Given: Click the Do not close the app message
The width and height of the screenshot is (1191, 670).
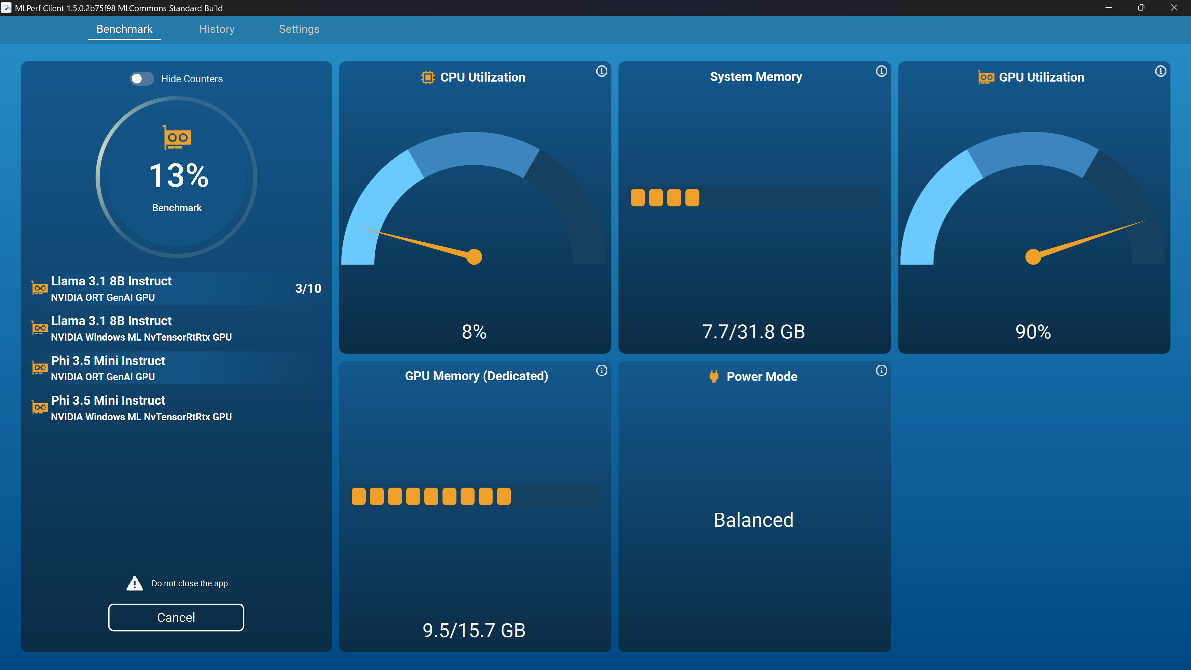Looking at the screenshot, I should tap(190, 583).
